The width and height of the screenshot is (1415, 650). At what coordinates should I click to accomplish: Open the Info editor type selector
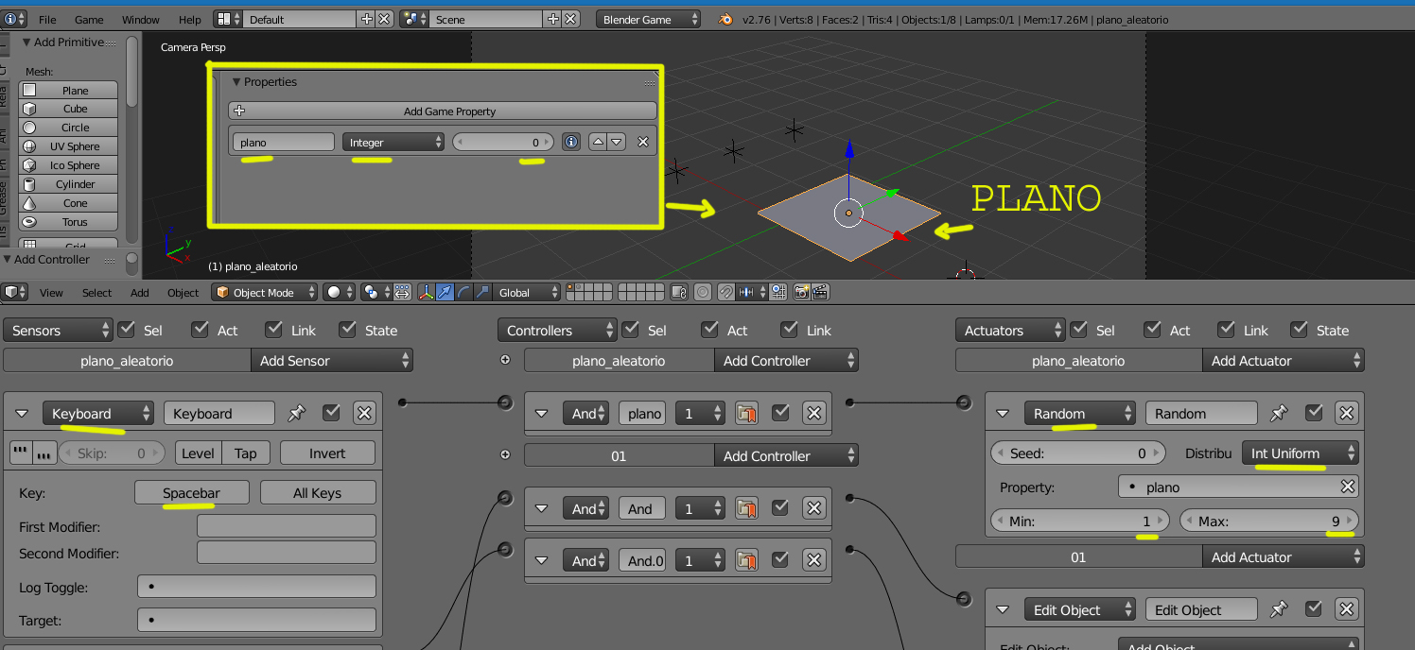15,19
